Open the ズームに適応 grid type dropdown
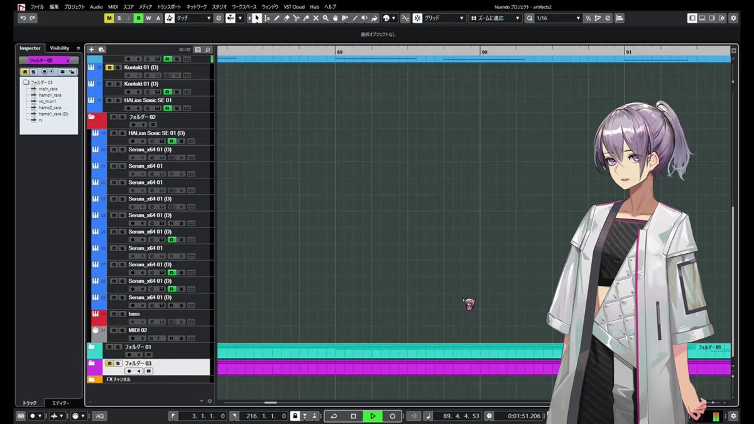Image resolution: width=754 pixels, height=424 pixels. coord(496,18)
